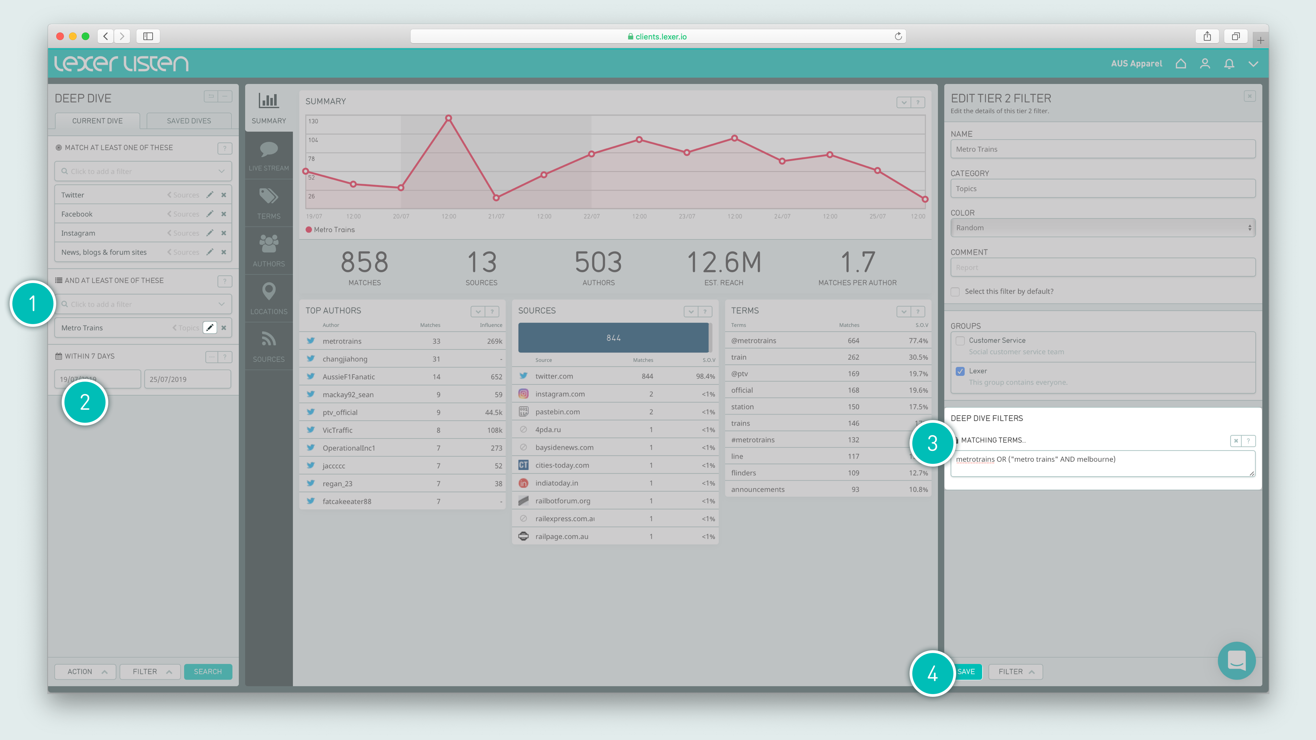The image size is (1316, 740).
Task: Open help for And At Least One
Action: pos(225,281)
